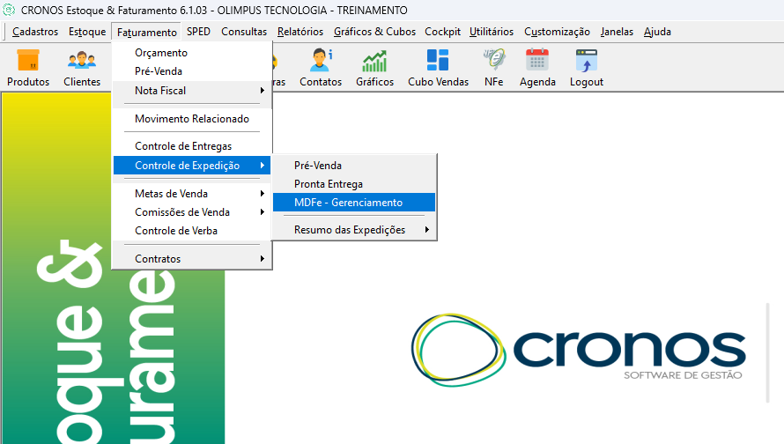Open the Consultas menu
Viewport: 784px width, 444px height.
[244, 32]
